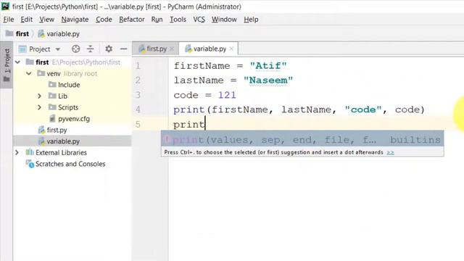Collapse the venv folder node
464x261 pixels.
pyautogui.click(x=29, y=73)
